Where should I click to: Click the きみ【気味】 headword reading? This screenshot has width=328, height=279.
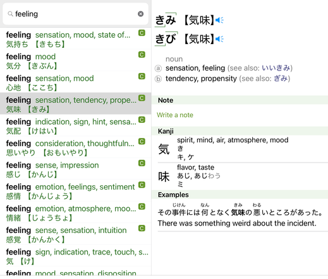[185, 20]
